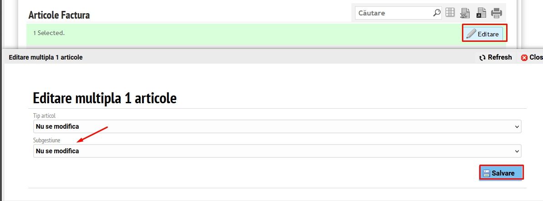Print the Articole Factura list

[496, 13]
